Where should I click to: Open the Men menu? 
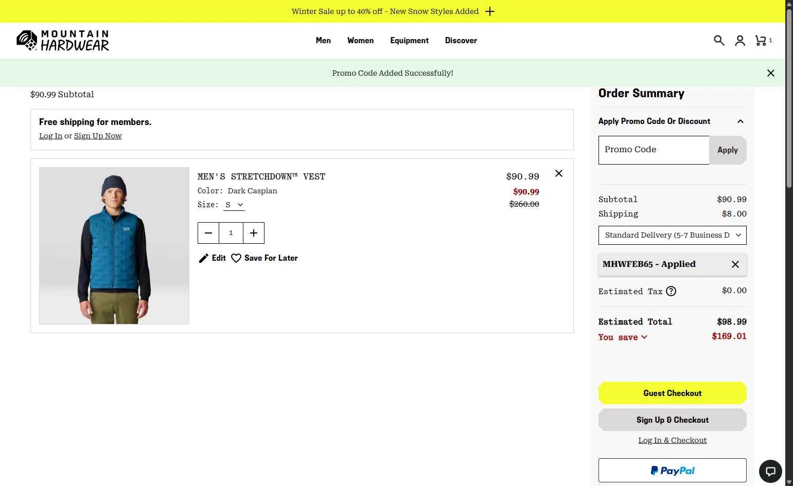[x=323, y=41]
